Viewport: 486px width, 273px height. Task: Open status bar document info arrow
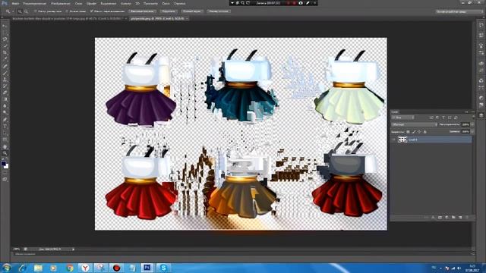(73, 249)
